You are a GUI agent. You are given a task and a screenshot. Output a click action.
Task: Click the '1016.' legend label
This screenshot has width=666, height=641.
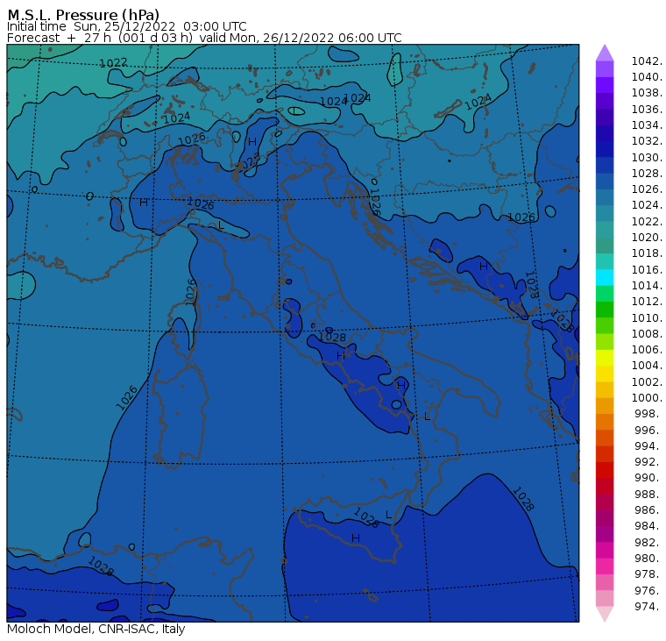coord(647,269)
